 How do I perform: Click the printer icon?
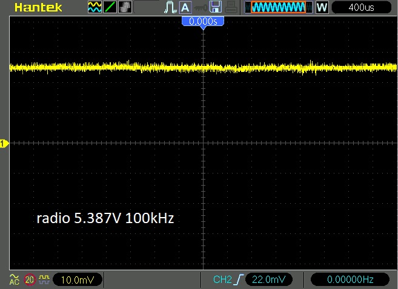[231, 7]
